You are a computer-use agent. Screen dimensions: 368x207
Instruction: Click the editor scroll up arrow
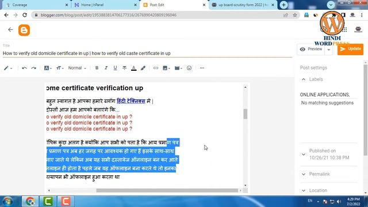tap(246, 87)
